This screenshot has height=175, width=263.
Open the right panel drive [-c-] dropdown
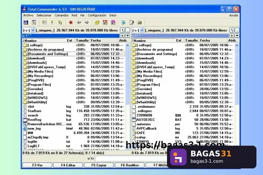pyautogui.click(x=142, y=30)
